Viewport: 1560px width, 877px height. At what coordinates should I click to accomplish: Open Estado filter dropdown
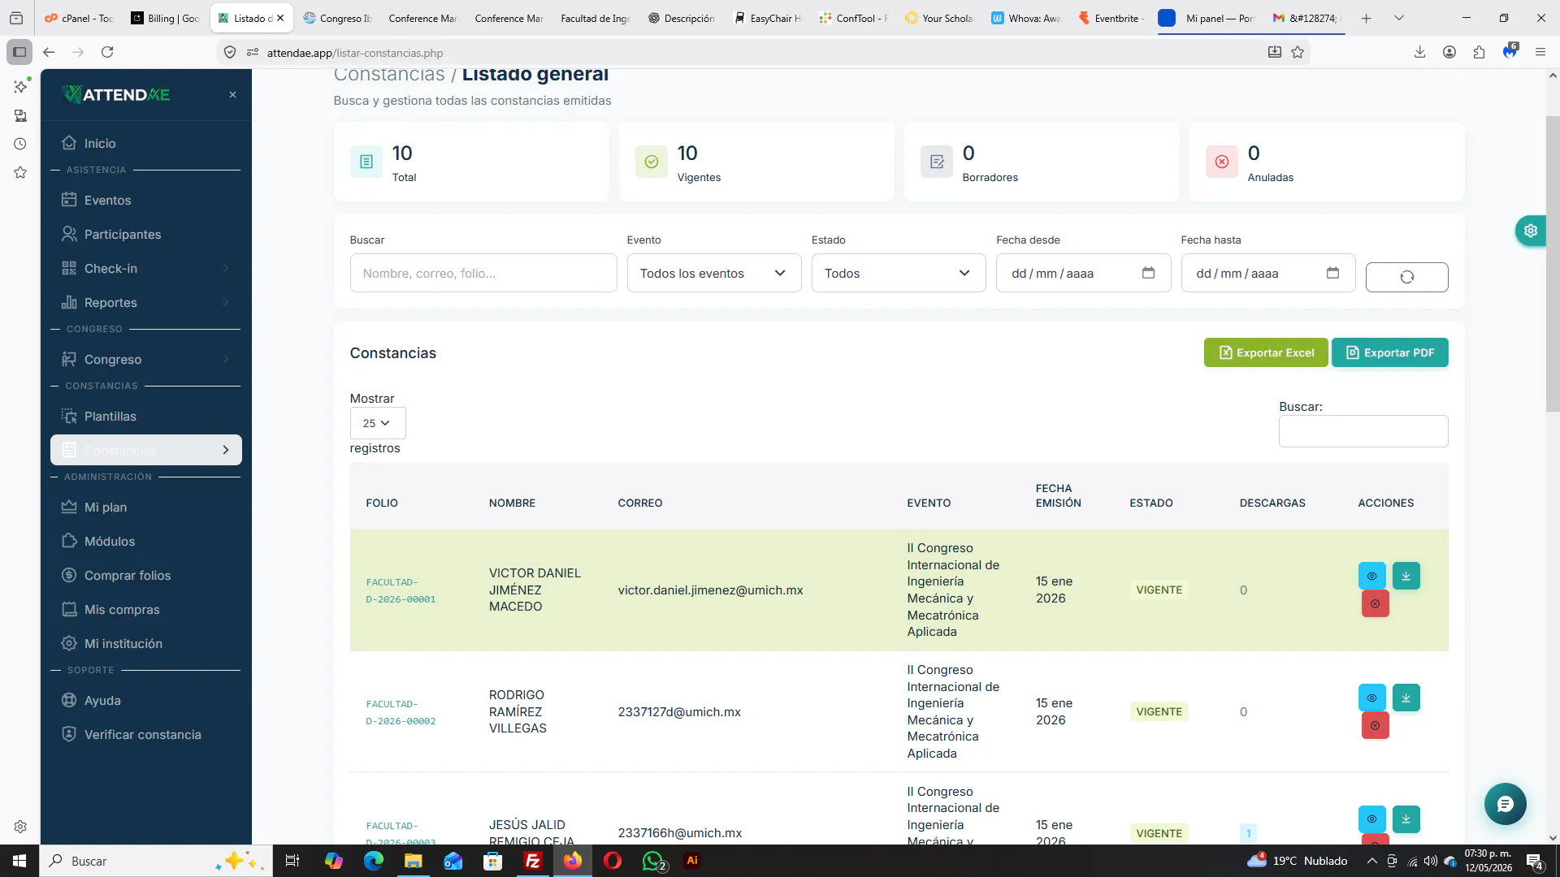click(x=898, y=273)
